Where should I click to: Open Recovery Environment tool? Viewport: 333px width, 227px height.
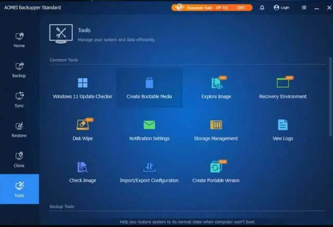pos(283,88)
